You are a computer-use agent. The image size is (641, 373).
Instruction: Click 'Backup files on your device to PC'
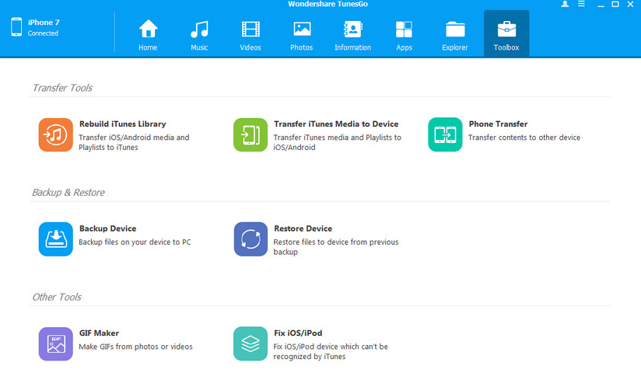tap(135, 242)
